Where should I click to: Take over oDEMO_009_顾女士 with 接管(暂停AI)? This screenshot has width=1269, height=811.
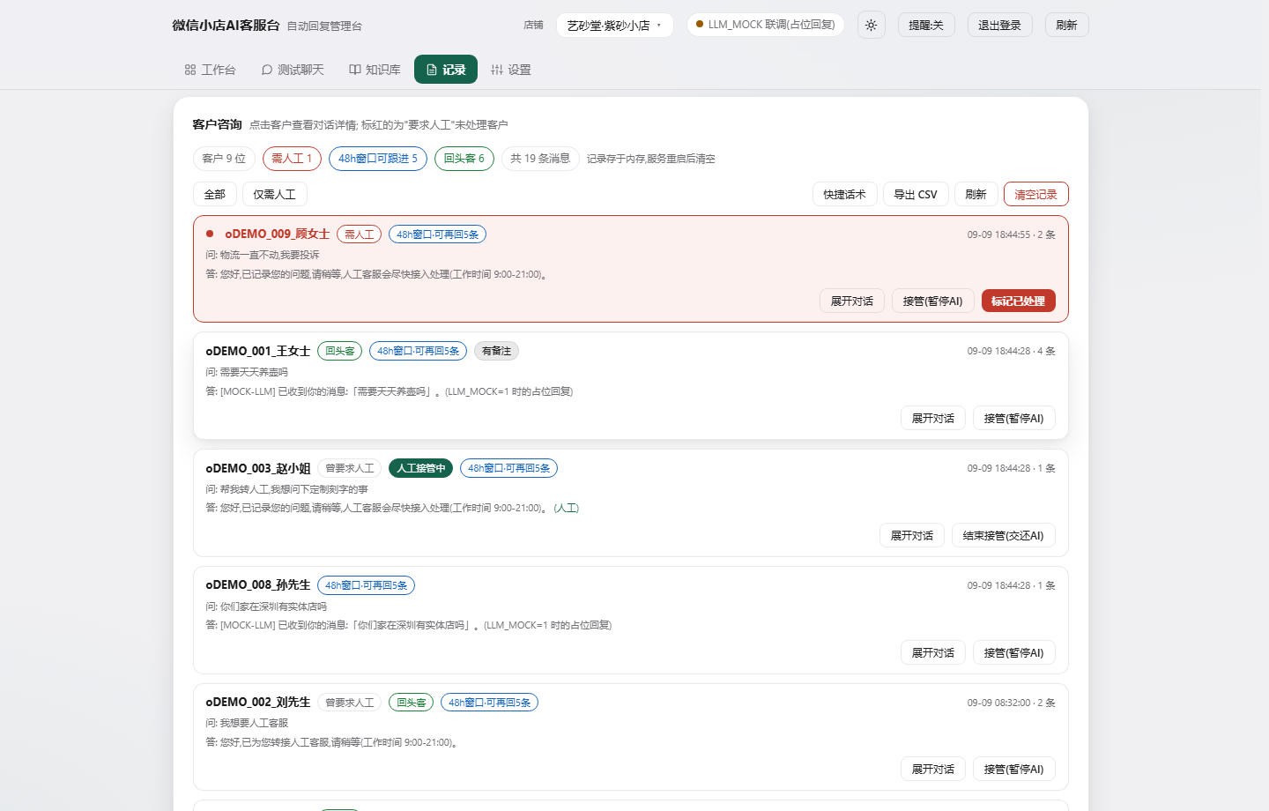tap(933, 301)
